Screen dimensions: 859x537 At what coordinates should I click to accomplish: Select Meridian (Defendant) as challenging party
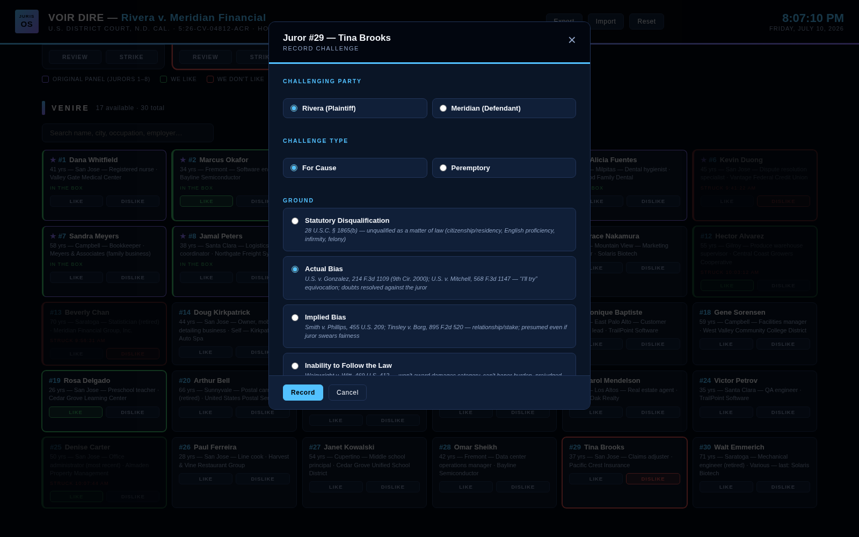pos(504,108)
